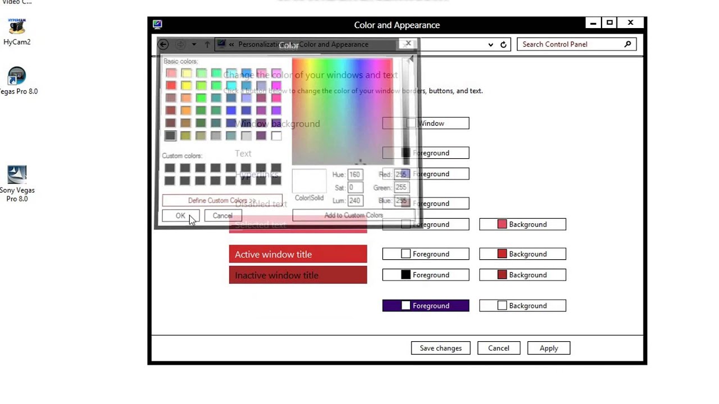Open the HyCam2 desktop shortcut
719x404 pixels.
click(x=17, y=31)
